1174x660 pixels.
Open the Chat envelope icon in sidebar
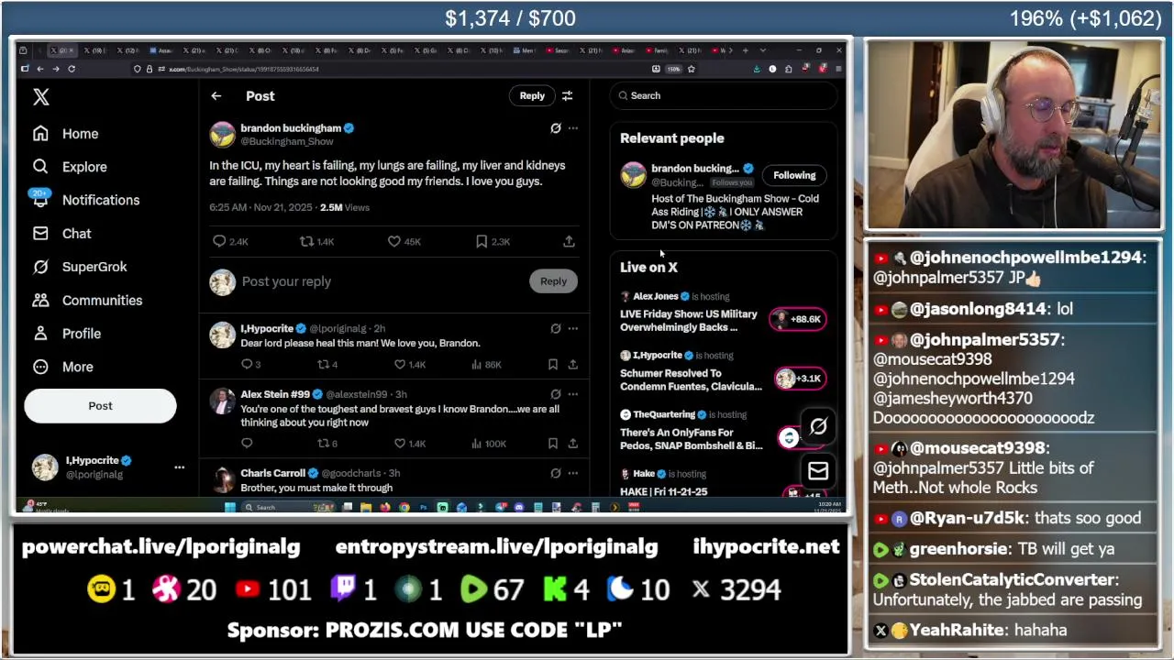tap(40, 234)
